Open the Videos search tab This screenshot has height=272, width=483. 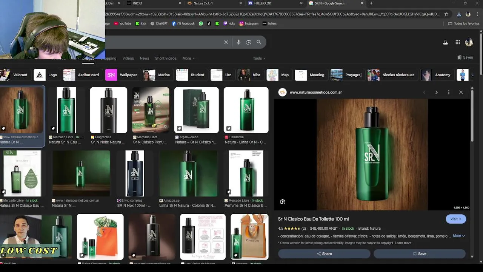click(x=128, y=58)
